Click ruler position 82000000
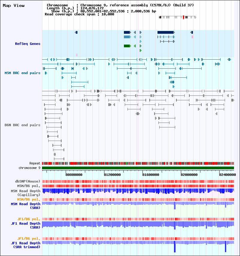Image resolution: width=240 pixels, height=256 pixels. pyautogui.click(x=189, y=175)
